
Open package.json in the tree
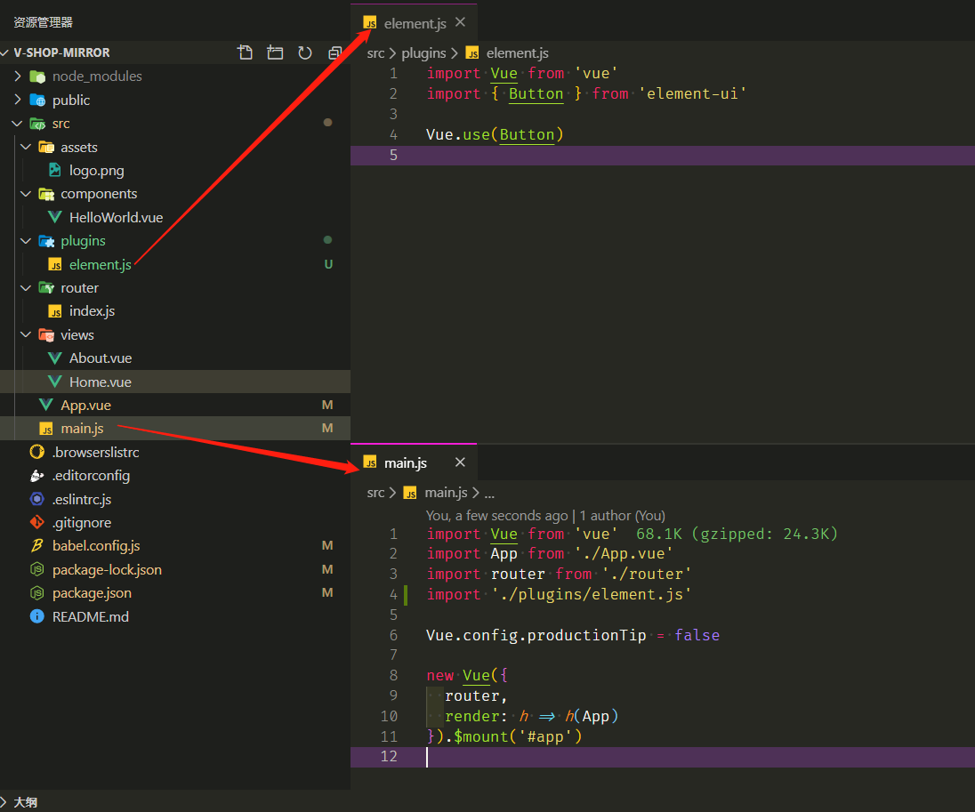(92, 593)
